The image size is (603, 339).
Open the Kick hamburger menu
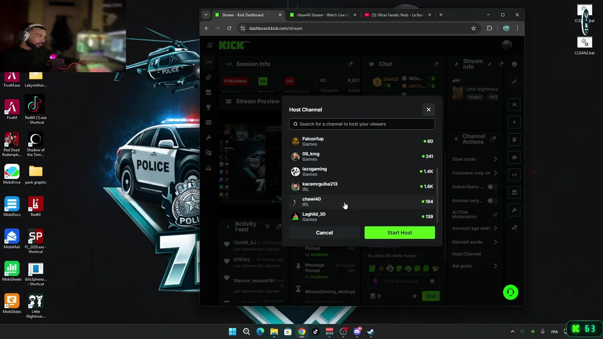[x=210, y=45]
